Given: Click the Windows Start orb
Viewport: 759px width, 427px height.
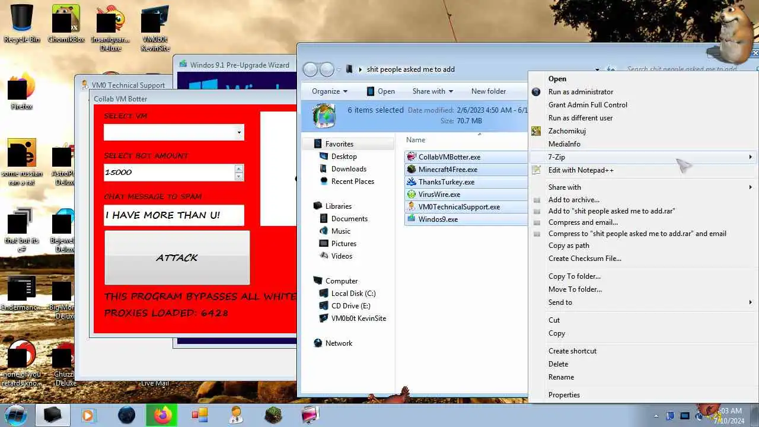Looking at the screenshot, I should pyautogui.click(x=17, y=415).
